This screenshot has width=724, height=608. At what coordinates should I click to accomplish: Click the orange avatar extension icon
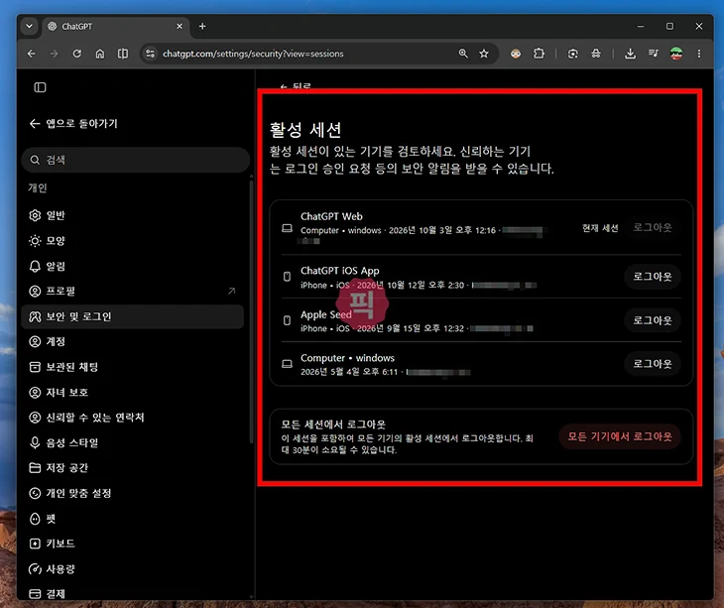(516, 54)
